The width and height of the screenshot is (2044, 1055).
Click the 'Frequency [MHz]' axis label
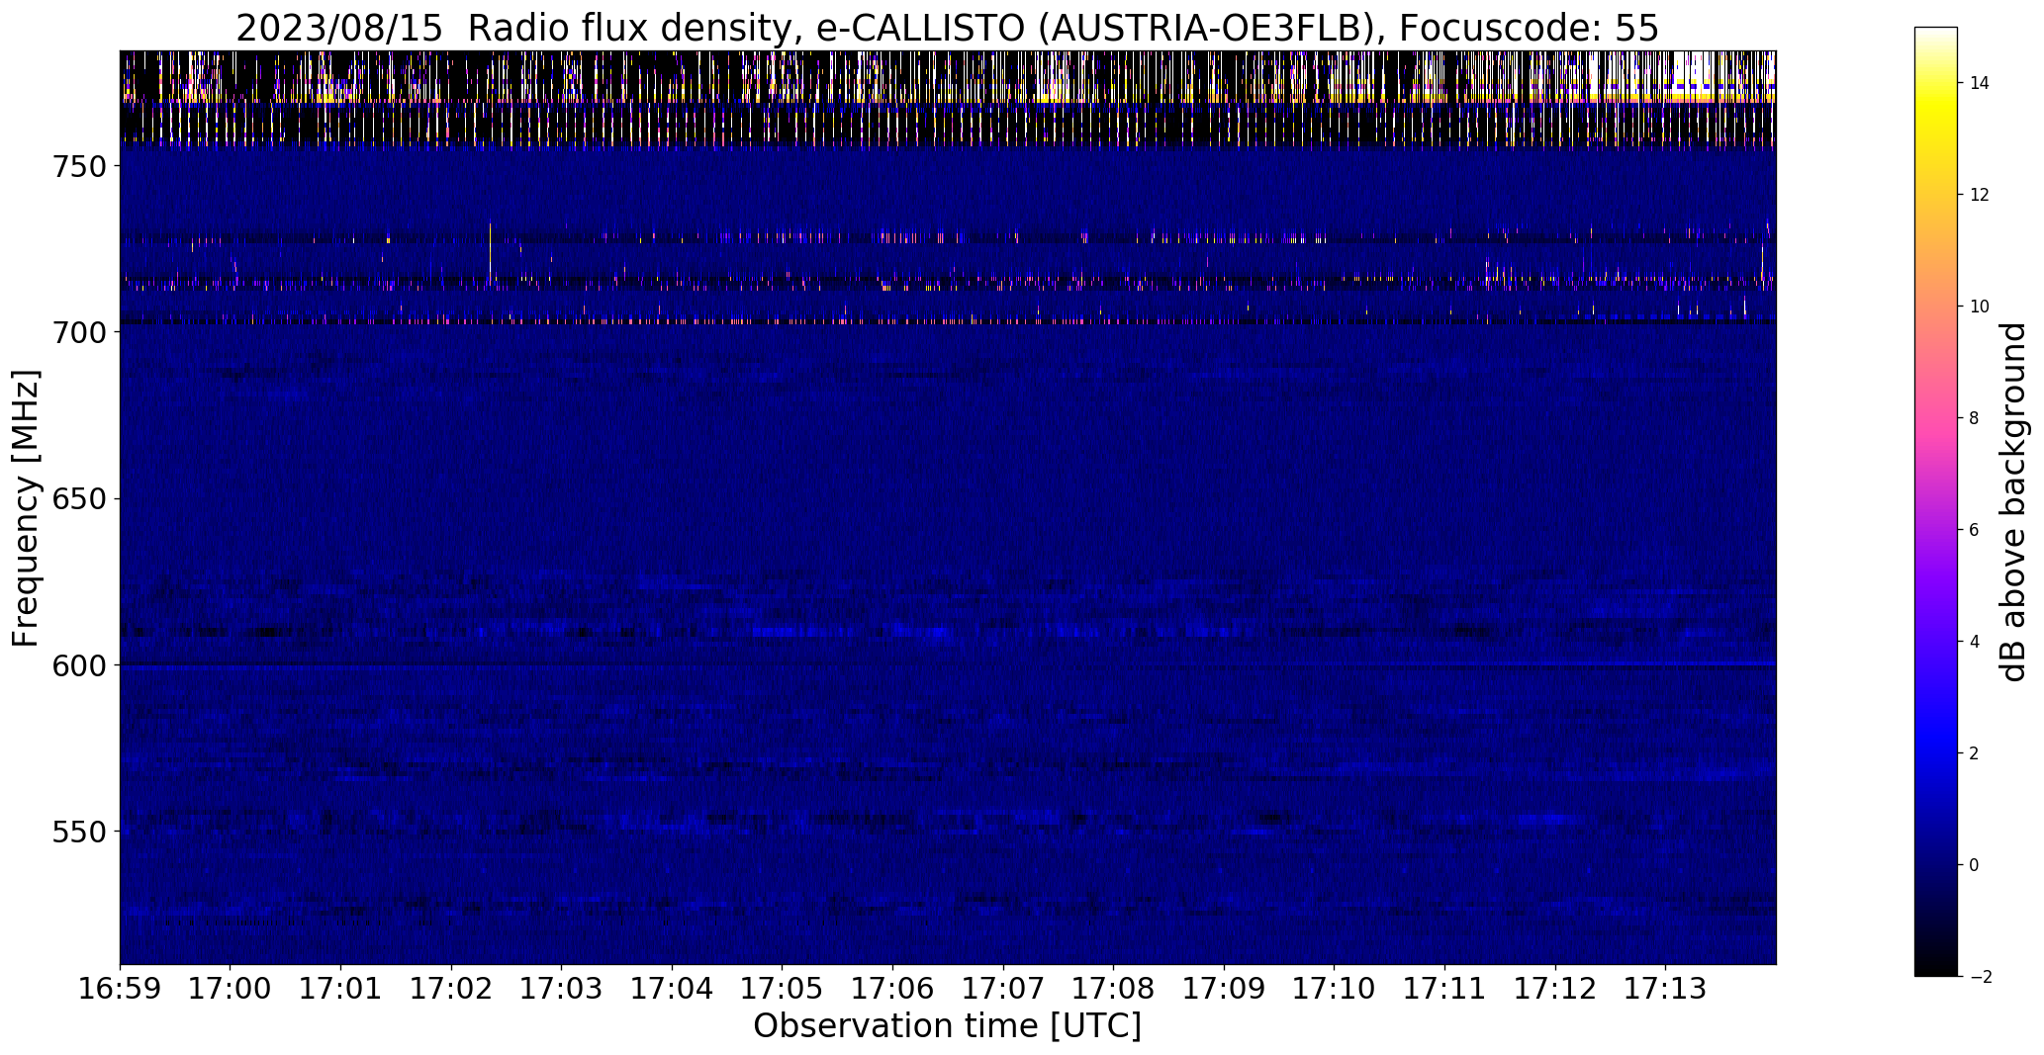coord(27,508)
